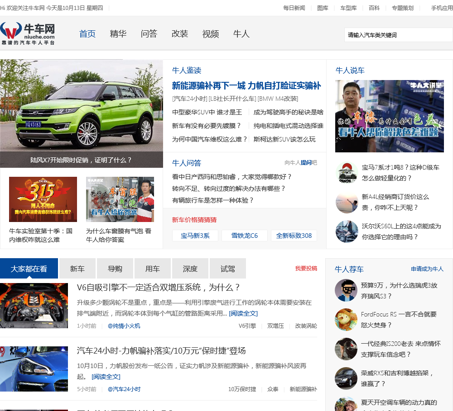Click the 雪铁龙C6 price guess button
The width and height of the screenshot is (453, 411).
tap(245, 236)
